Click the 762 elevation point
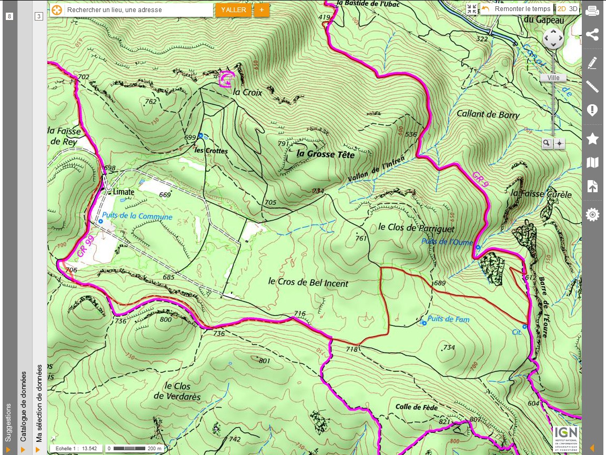This screenshot has width=606, height=455. (151, 101)
